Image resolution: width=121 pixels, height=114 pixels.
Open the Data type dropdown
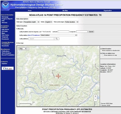pos(31,22)
